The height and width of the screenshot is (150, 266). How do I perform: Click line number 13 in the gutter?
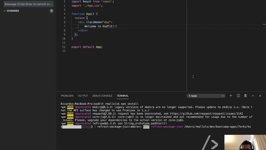(x=64, y=51)
